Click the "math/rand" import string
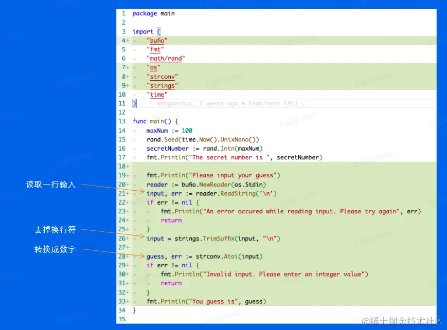Screen dimensions: 447x330 (x=166, y=59)
